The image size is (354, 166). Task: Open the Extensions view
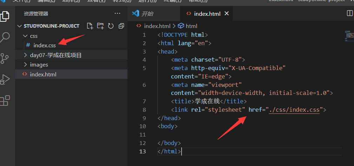point(5,101)
